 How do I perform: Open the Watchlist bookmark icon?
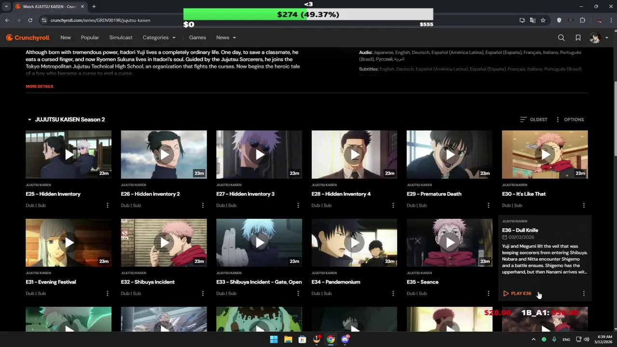point(578,38)
